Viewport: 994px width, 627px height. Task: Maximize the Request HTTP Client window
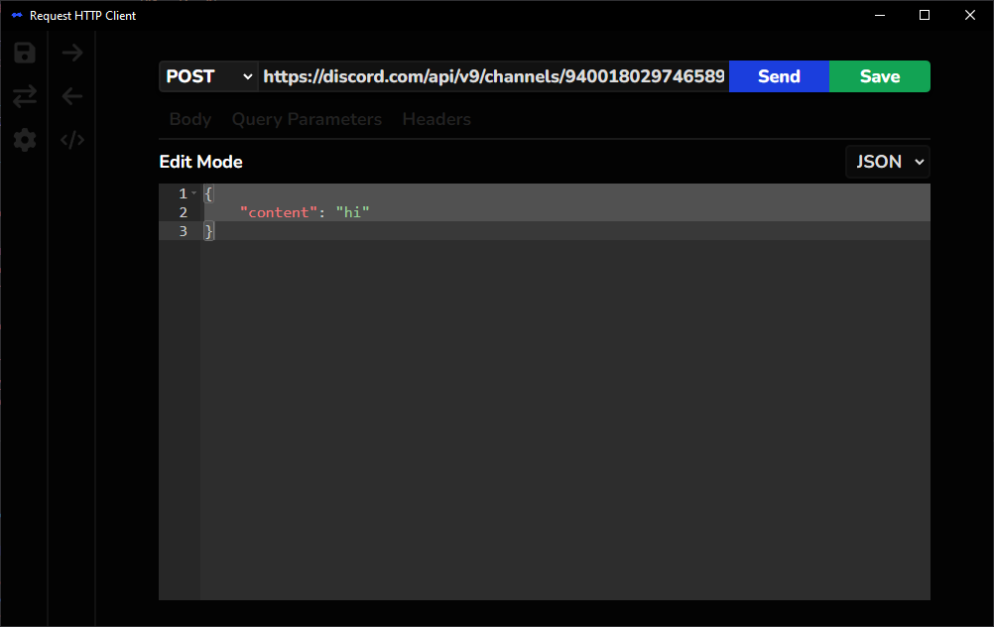point(925,15)
